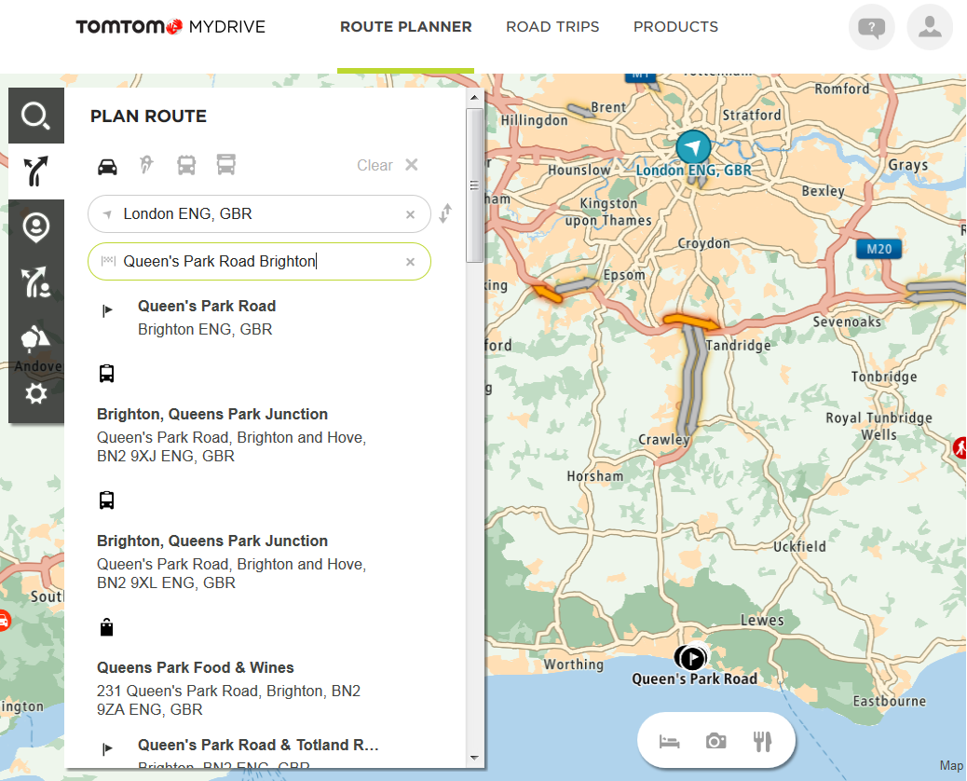Open the scenic road trips sidebar icon

(x=35, y=339)
